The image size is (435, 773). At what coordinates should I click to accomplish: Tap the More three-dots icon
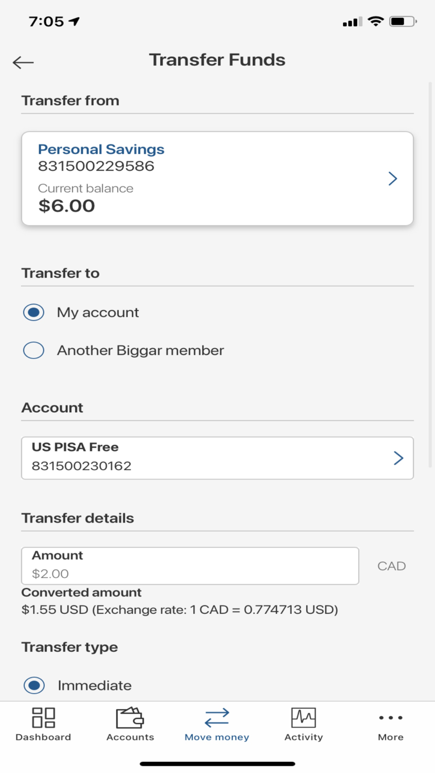click(391, 717)
